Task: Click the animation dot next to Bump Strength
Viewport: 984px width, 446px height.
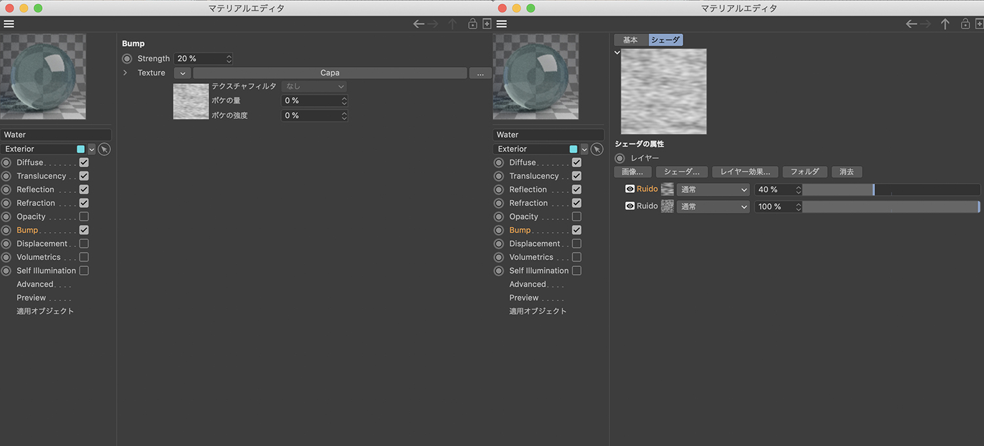Action: coord(127,59)
